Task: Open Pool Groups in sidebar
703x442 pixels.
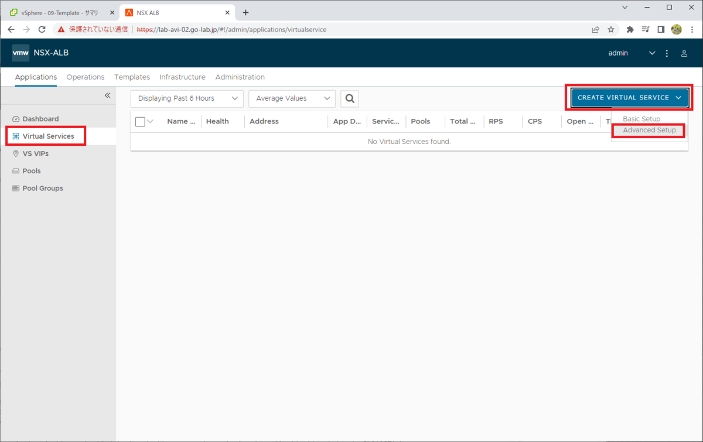Action: [58, 189]
